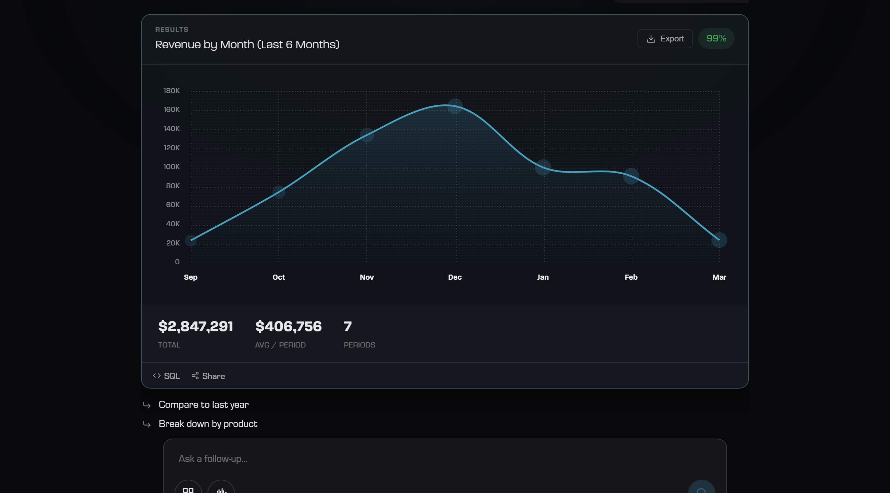Select 'Break down by product' suggestion
890x493 pixels.
click(x=208, y=424)
